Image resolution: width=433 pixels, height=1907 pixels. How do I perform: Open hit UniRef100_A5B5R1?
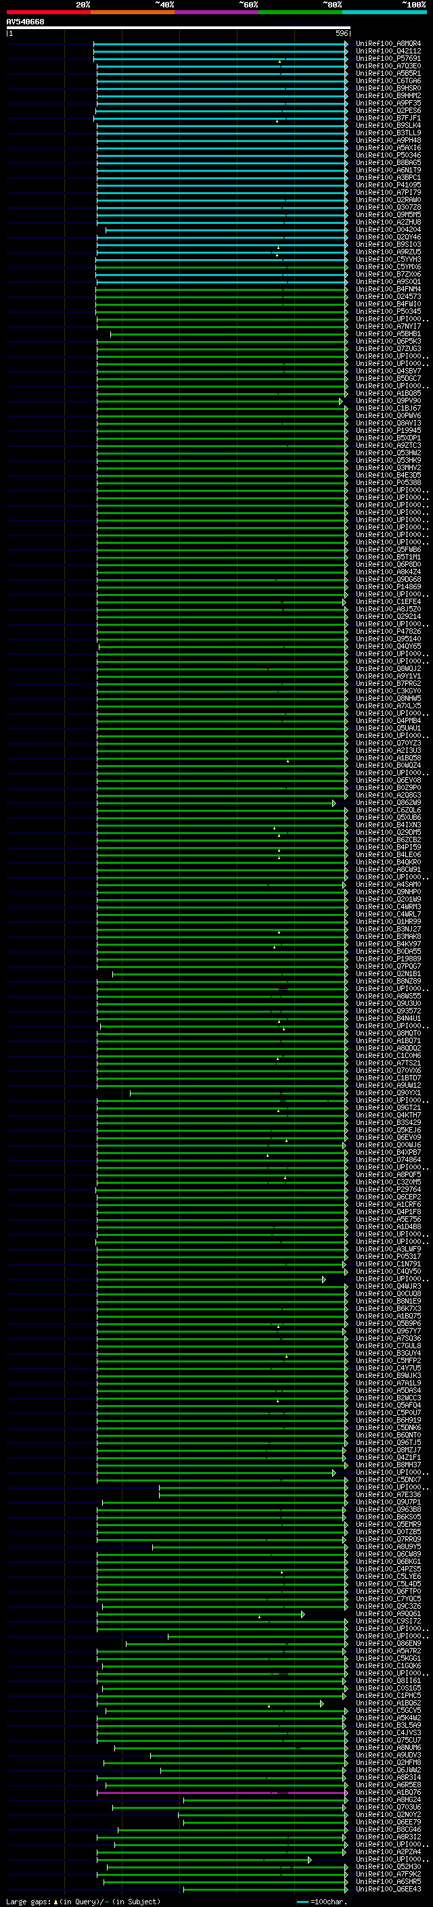[x=388, y=73]
